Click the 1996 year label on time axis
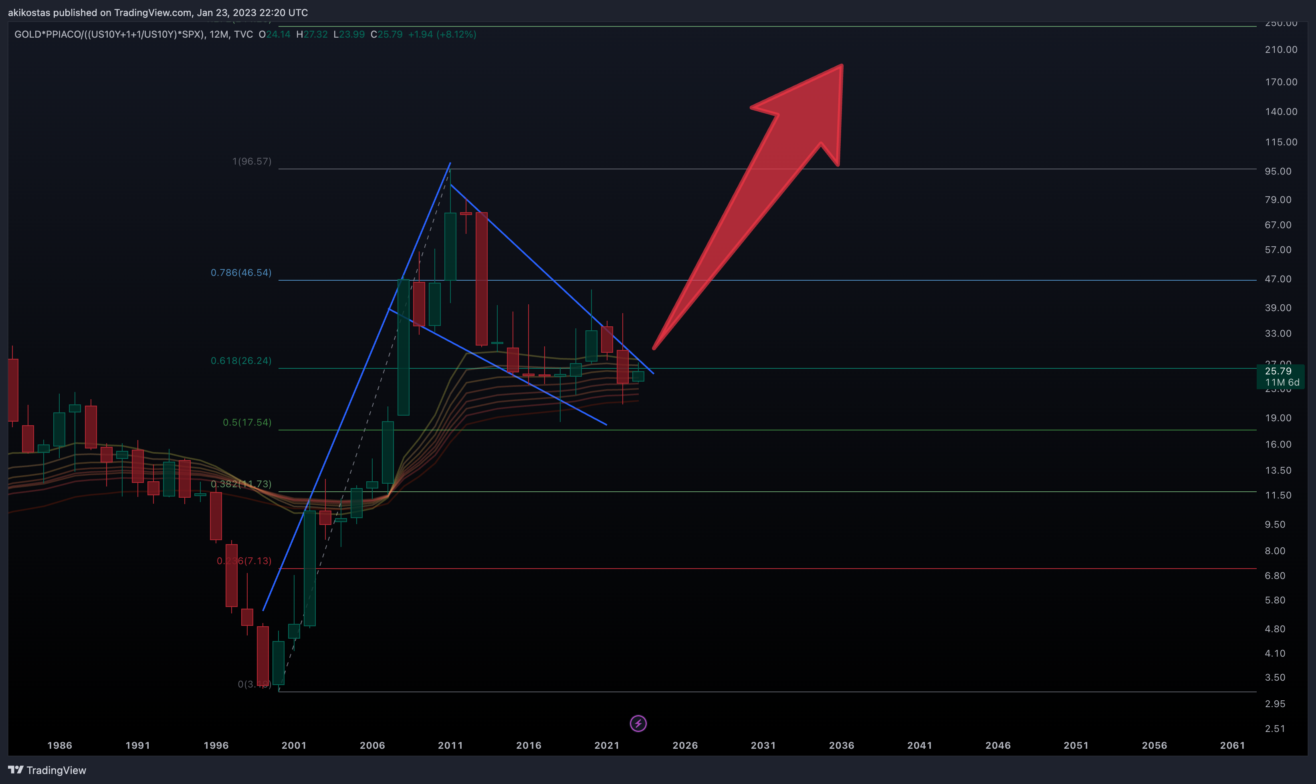The width and height of the screenshot is (1316, 784). 216,746
